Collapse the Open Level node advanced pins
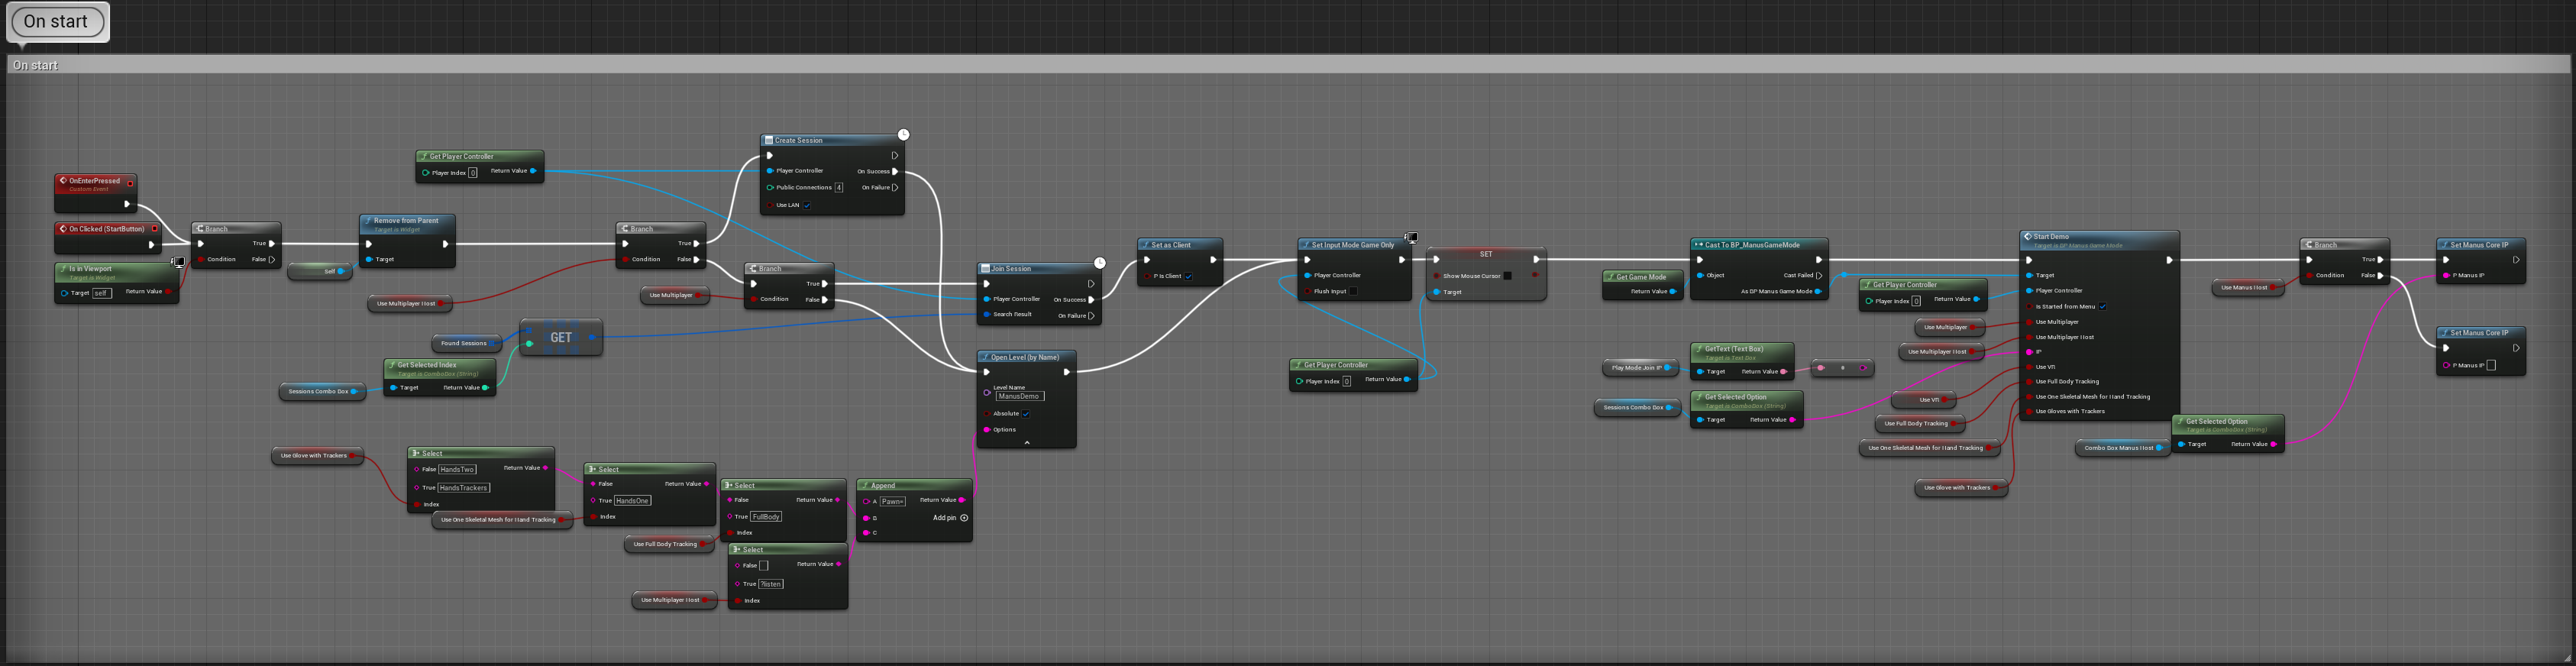2576x666 pixels. (1026, 442)
